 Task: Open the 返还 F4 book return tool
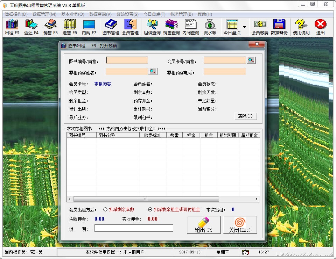click(31, 26)
